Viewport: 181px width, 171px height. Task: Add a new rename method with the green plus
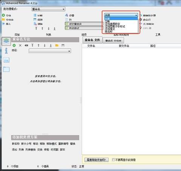click(x=14, y=45)
